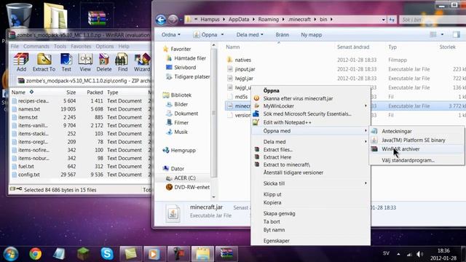Open the Commands menu in WinRAR
Viewport: 466px width, 262px height.
tap(36, 47)
